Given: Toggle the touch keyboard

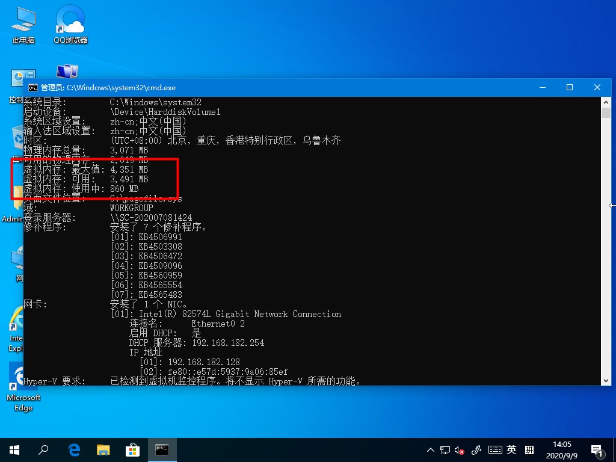Looking at the screenshot, I should 495,449.
